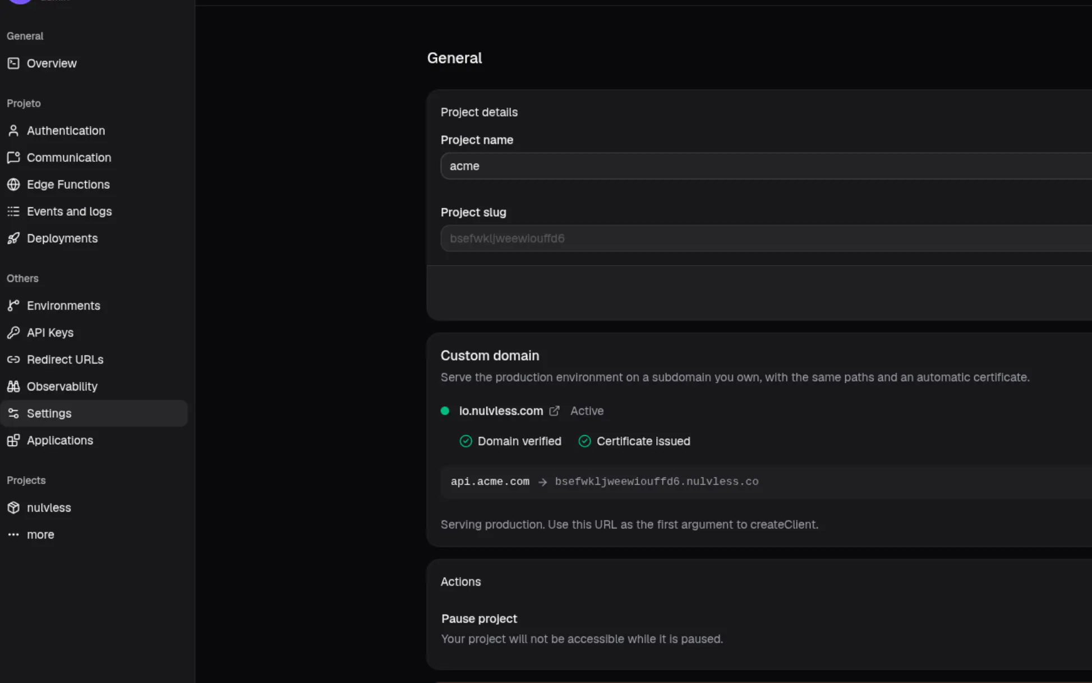Screen dimensions: 1092x683
Task: Click the Settings sliders icon
Action: [x=13, y=413]
